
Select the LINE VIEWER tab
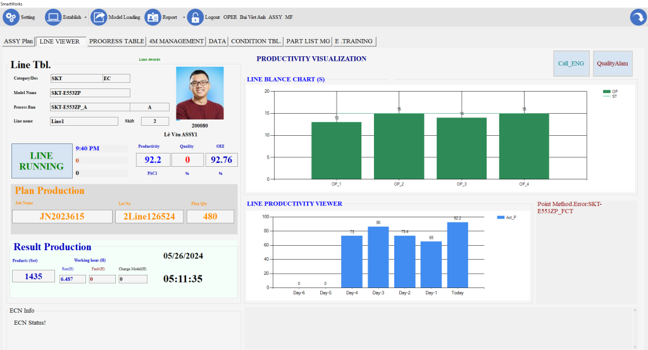point(61,41)
